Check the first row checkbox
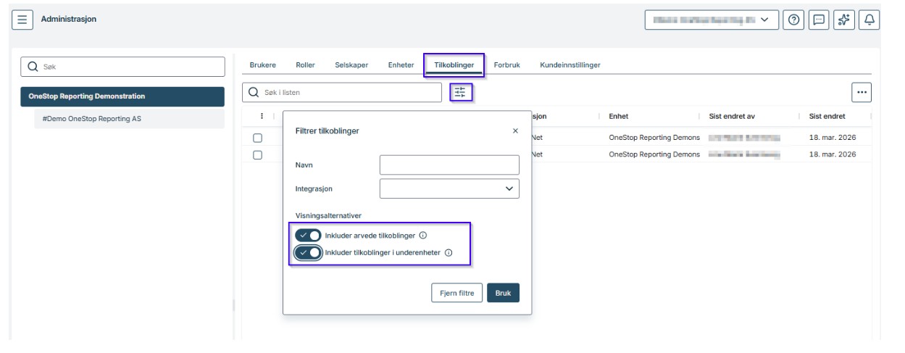The image size is (905, 353). (x=257, y=138)
